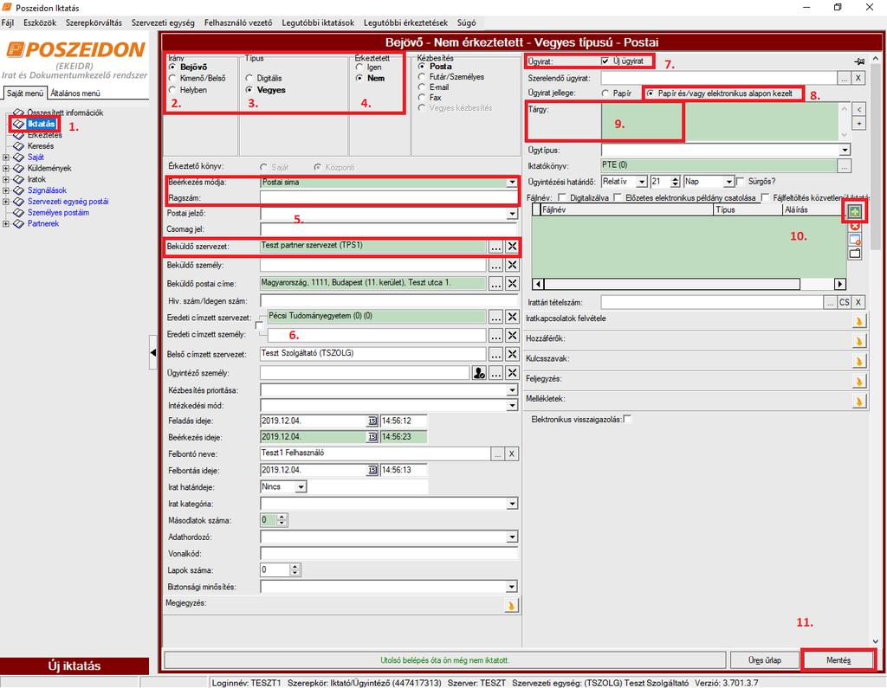Click into the Ragszám input field

[x=389, y=198]
